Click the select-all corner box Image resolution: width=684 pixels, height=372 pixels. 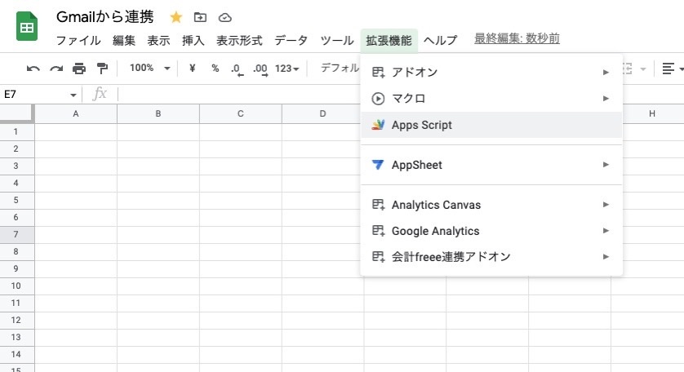(x=16, y=113)
